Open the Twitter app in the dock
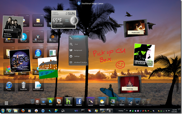 click(x=51, y=102)
